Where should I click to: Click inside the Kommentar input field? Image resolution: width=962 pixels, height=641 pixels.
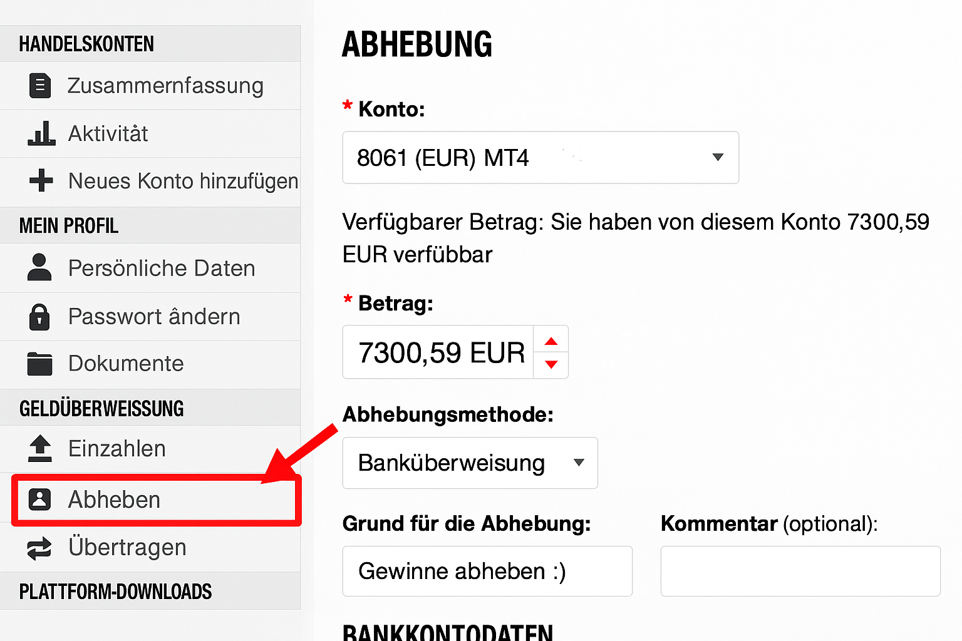(800, 571)
